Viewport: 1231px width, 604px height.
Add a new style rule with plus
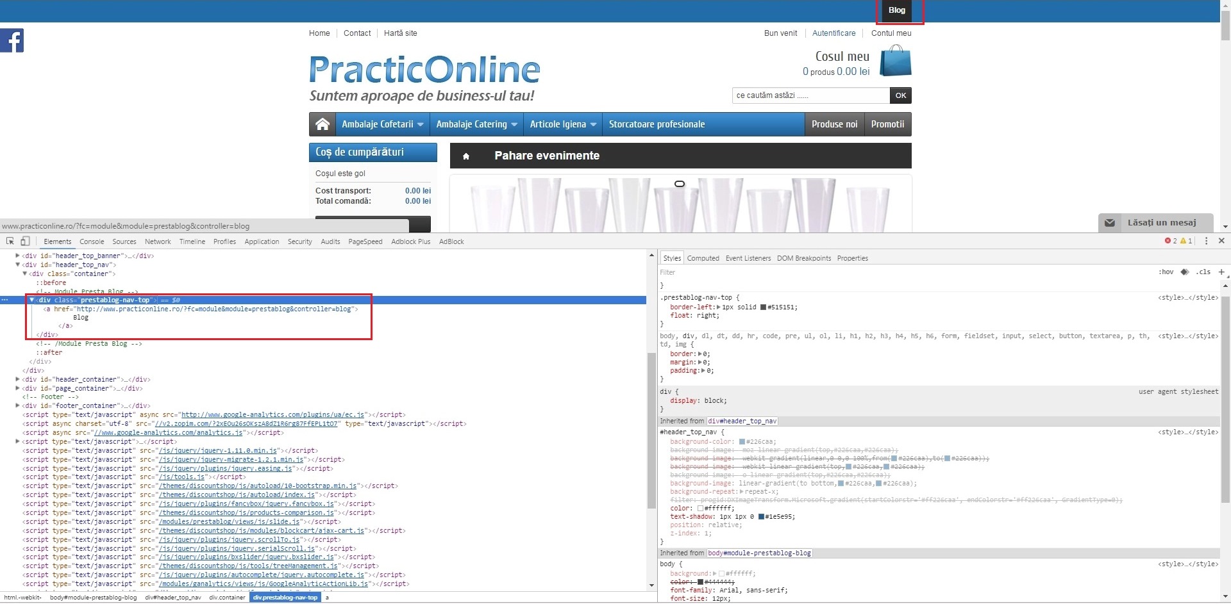[1221, 272]
